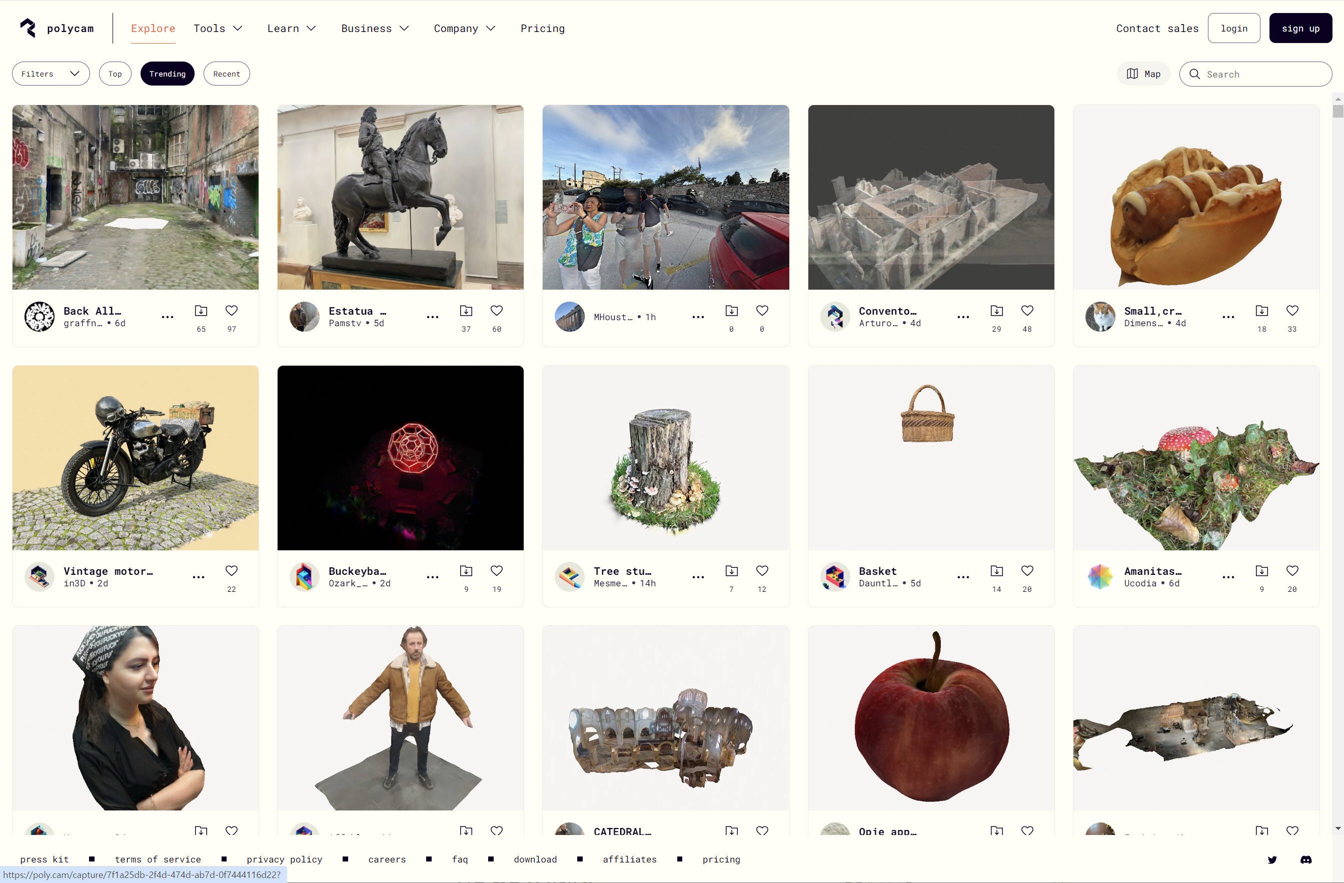Click into the Search field
The width and height of the screenshot is (1344, 883).
[x=1265, y=74]
